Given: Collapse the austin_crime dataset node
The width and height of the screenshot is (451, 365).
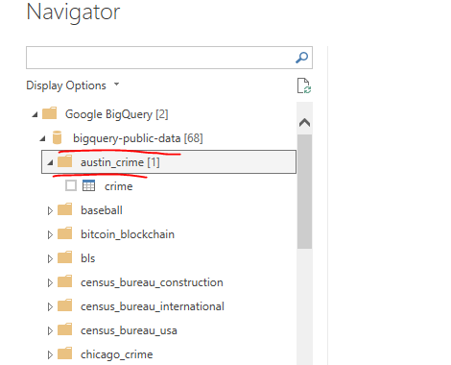Looking at the screenshot, I should pos(50,162).
